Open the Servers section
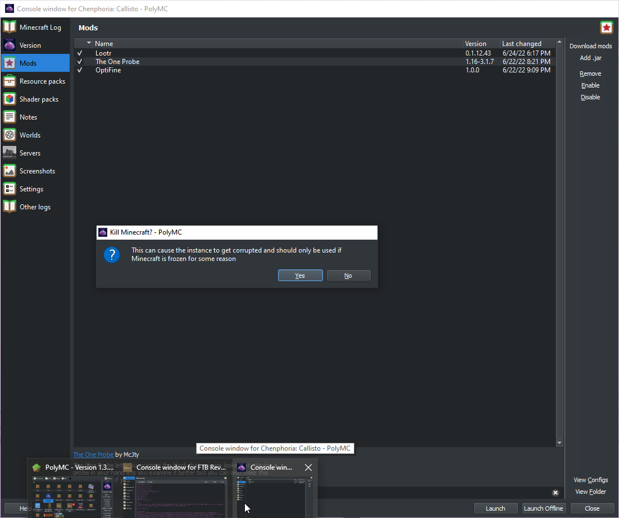Screen dimensions: 619x518 pos(29,153)
